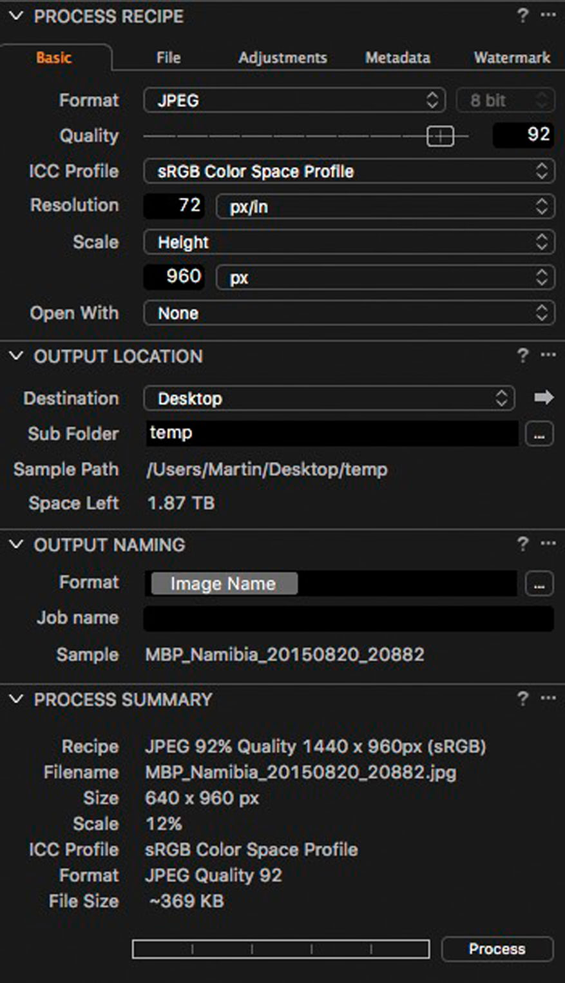Click the Job name input field

(348, 618)
